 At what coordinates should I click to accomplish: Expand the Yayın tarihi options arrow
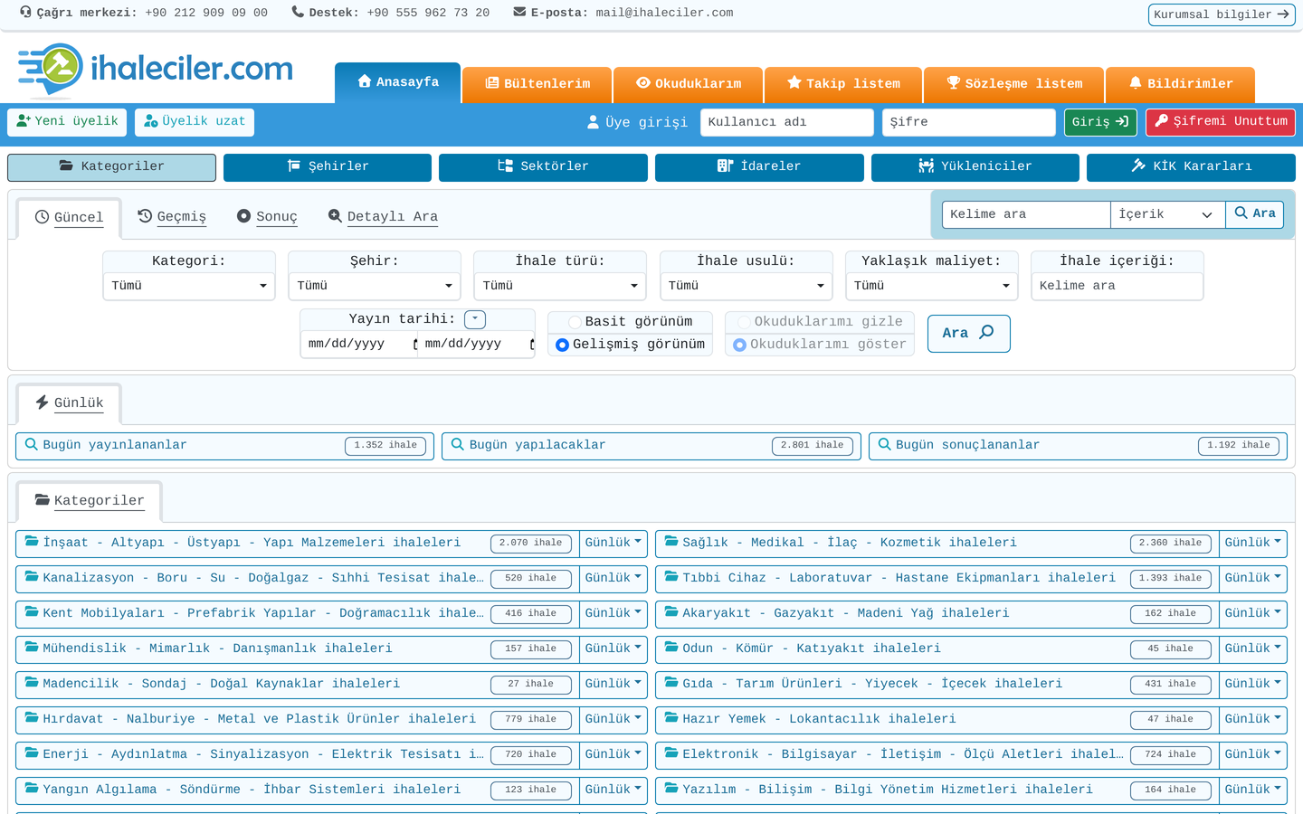(475, 319)
